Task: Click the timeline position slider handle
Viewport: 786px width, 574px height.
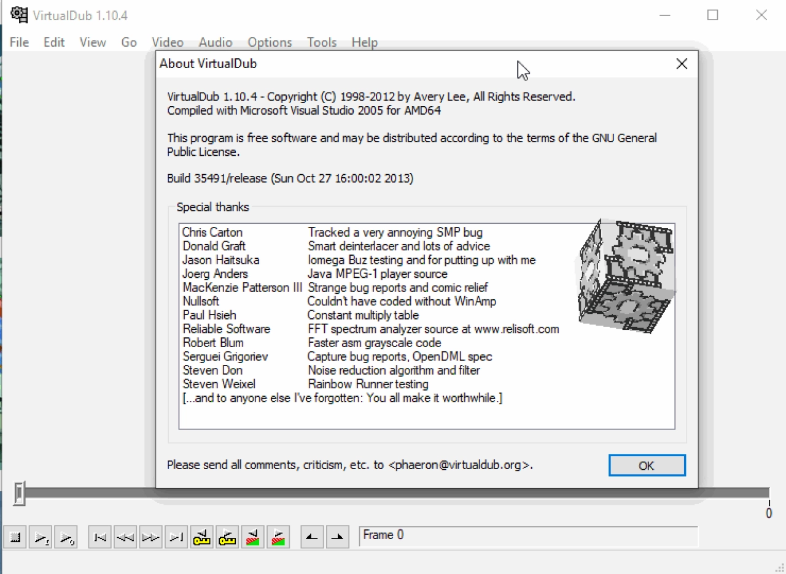Action: (20, 493)
